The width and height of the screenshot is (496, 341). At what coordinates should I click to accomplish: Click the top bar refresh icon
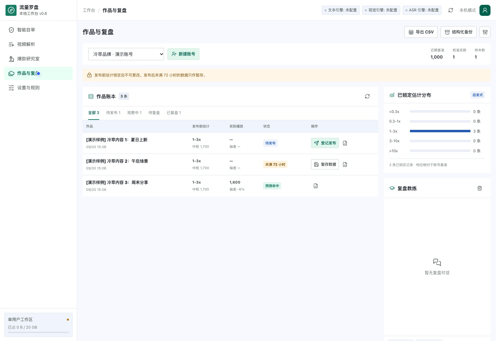[x=451, y=10]
